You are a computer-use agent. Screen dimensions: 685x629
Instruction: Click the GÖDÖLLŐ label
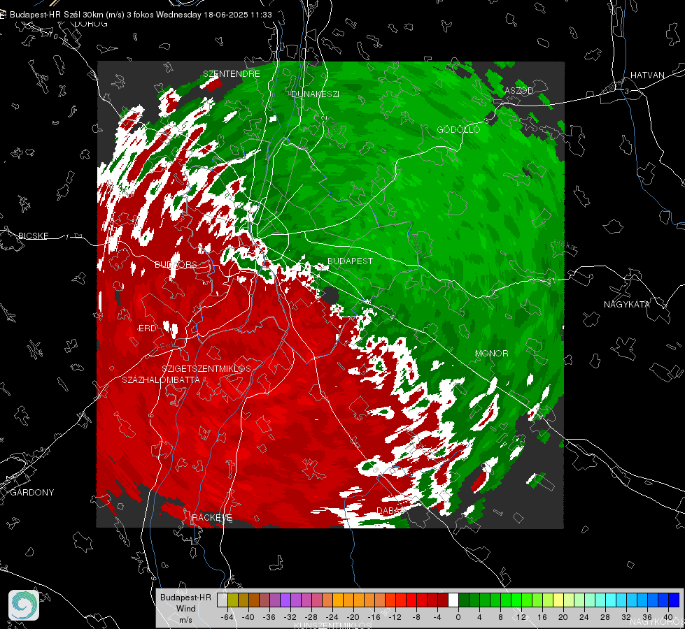click(458, 129)
